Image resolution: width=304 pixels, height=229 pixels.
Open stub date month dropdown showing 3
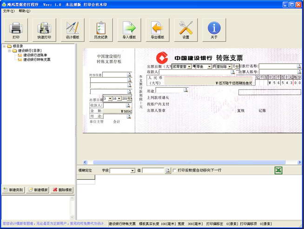(x=110, y=98)
